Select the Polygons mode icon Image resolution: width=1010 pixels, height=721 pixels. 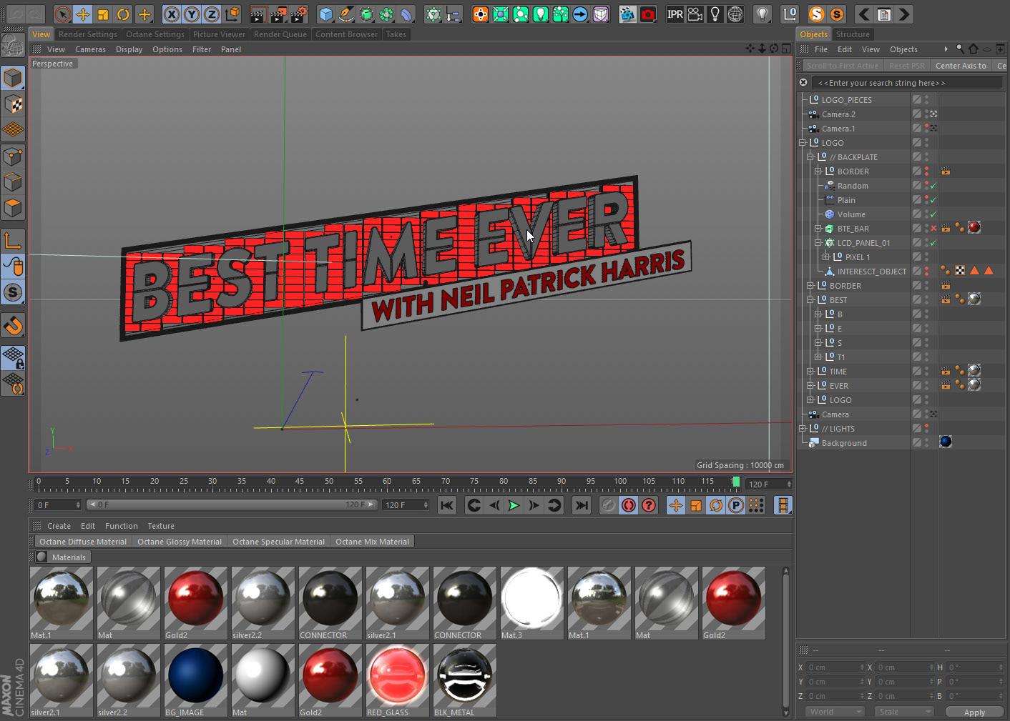pyautogui.click(x=13, y=208)
